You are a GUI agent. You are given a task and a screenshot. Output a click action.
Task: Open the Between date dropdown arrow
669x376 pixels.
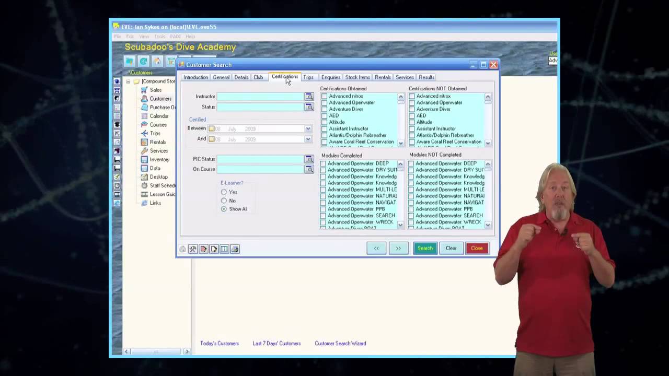coord(308,128)
